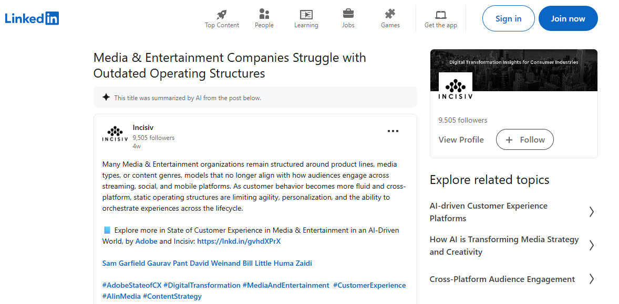Click Sam Garfield's profile mention

[121, 263]
